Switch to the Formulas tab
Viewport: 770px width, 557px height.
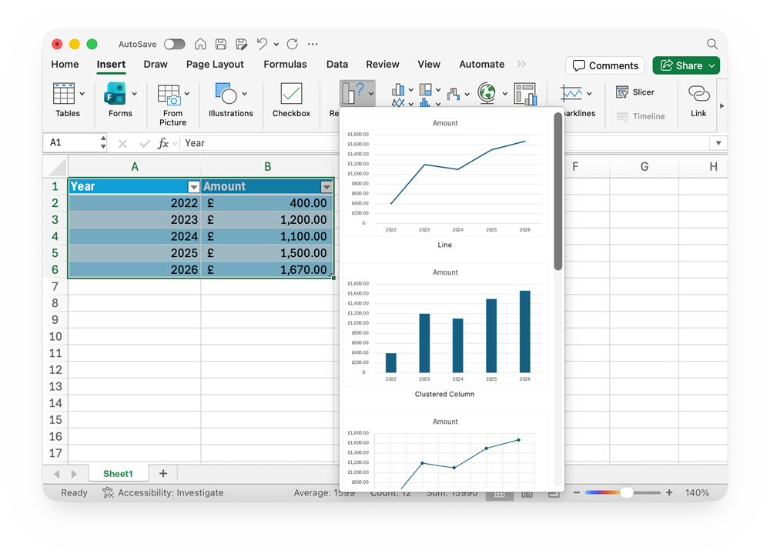tap(285, 65)
